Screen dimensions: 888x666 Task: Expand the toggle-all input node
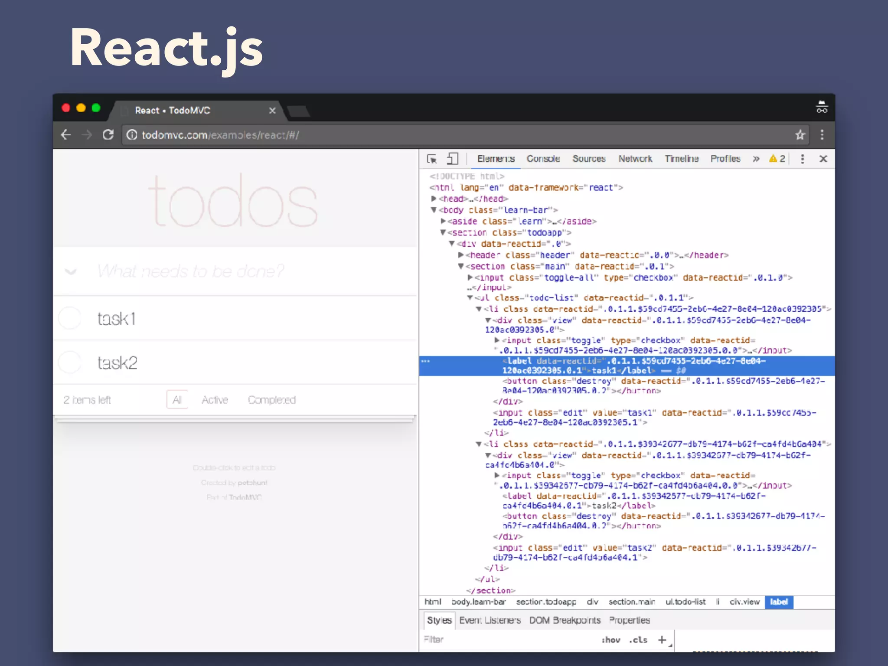470,277
